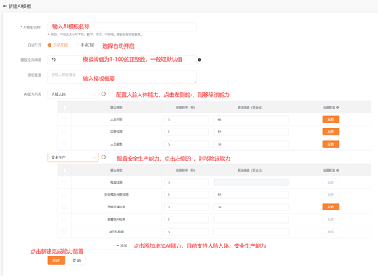Click the 配置算法 info icon in the second table header

(337, 170)
